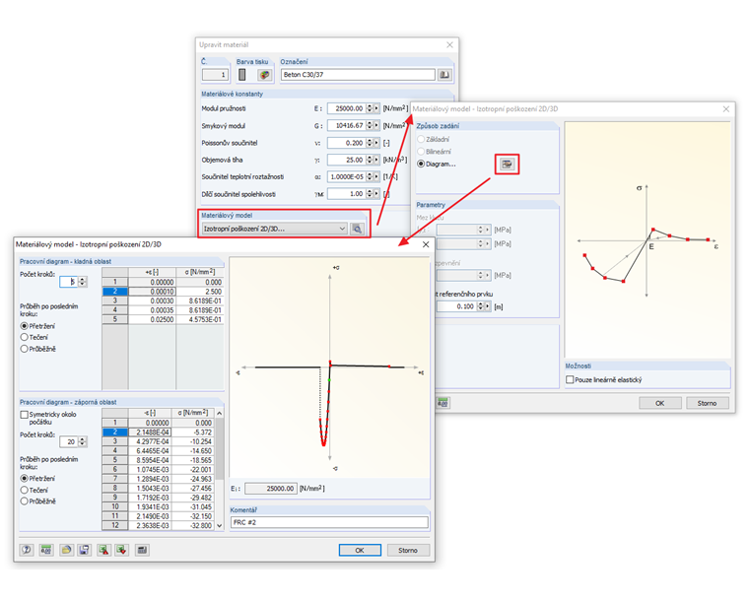
Task: Click Ei value field 25000.00
Action: (x=271, y=489)
